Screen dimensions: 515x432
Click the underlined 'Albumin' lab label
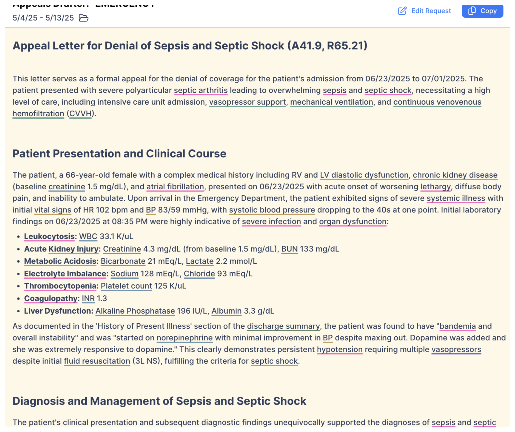pyautogui.click(x=226, y=311)
